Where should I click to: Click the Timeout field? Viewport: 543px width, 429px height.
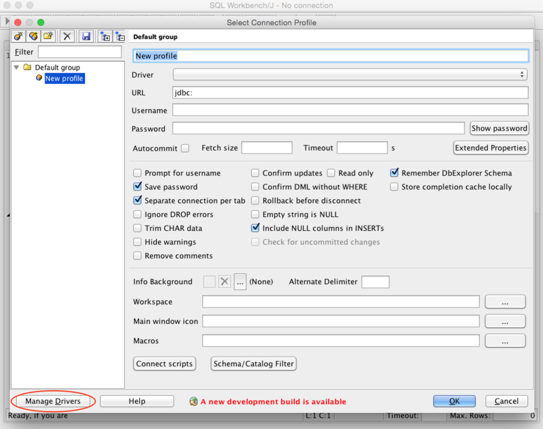click(x=362, y=148)
